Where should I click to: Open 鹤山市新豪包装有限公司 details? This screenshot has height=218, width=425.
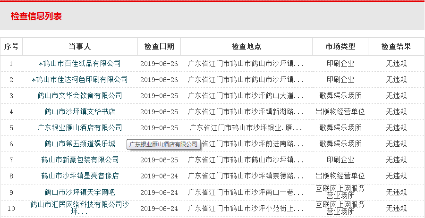(80, 160)
